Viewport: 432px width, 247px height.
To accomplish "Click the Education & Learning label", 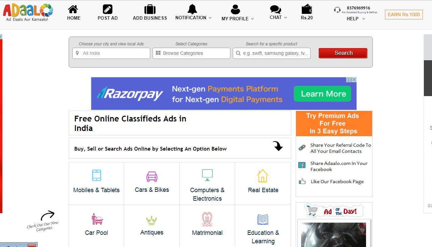I will (263, 237).
